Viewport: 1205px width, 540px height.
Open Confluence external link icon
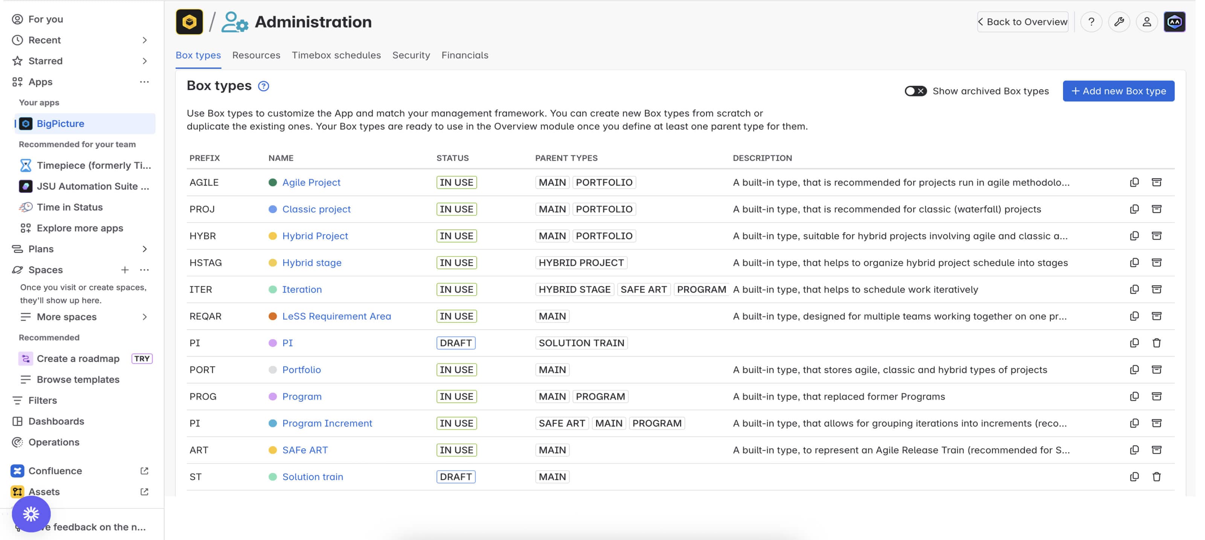[145, 471]
